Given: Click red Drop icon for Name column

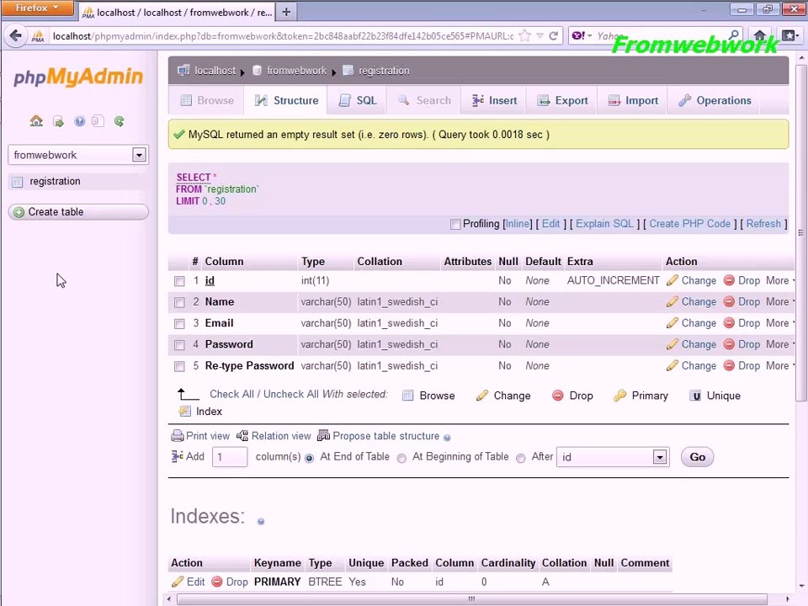Looking at the screenshot, I should click(729, 301).
